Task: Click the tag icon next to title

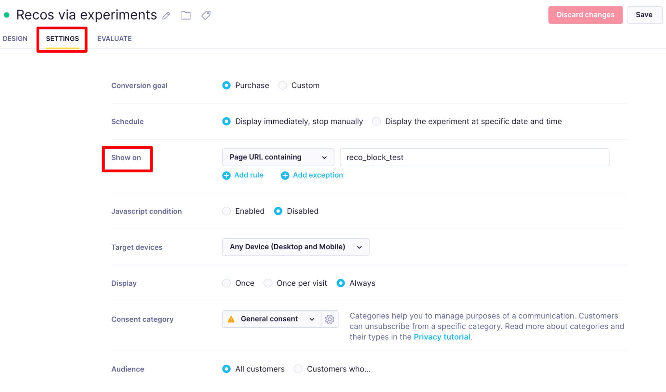Action: coord(206,15)
